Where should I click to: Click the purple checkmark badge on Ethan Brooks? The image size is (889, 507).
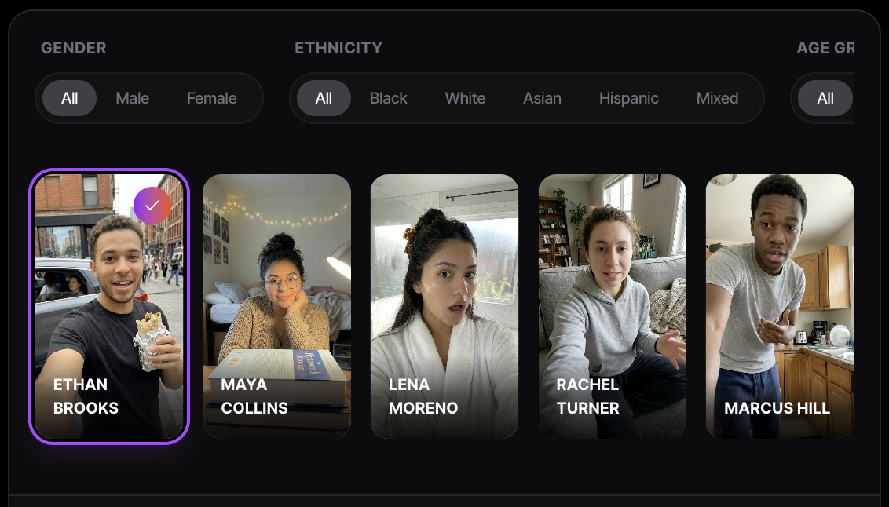[x=152, y=205]
